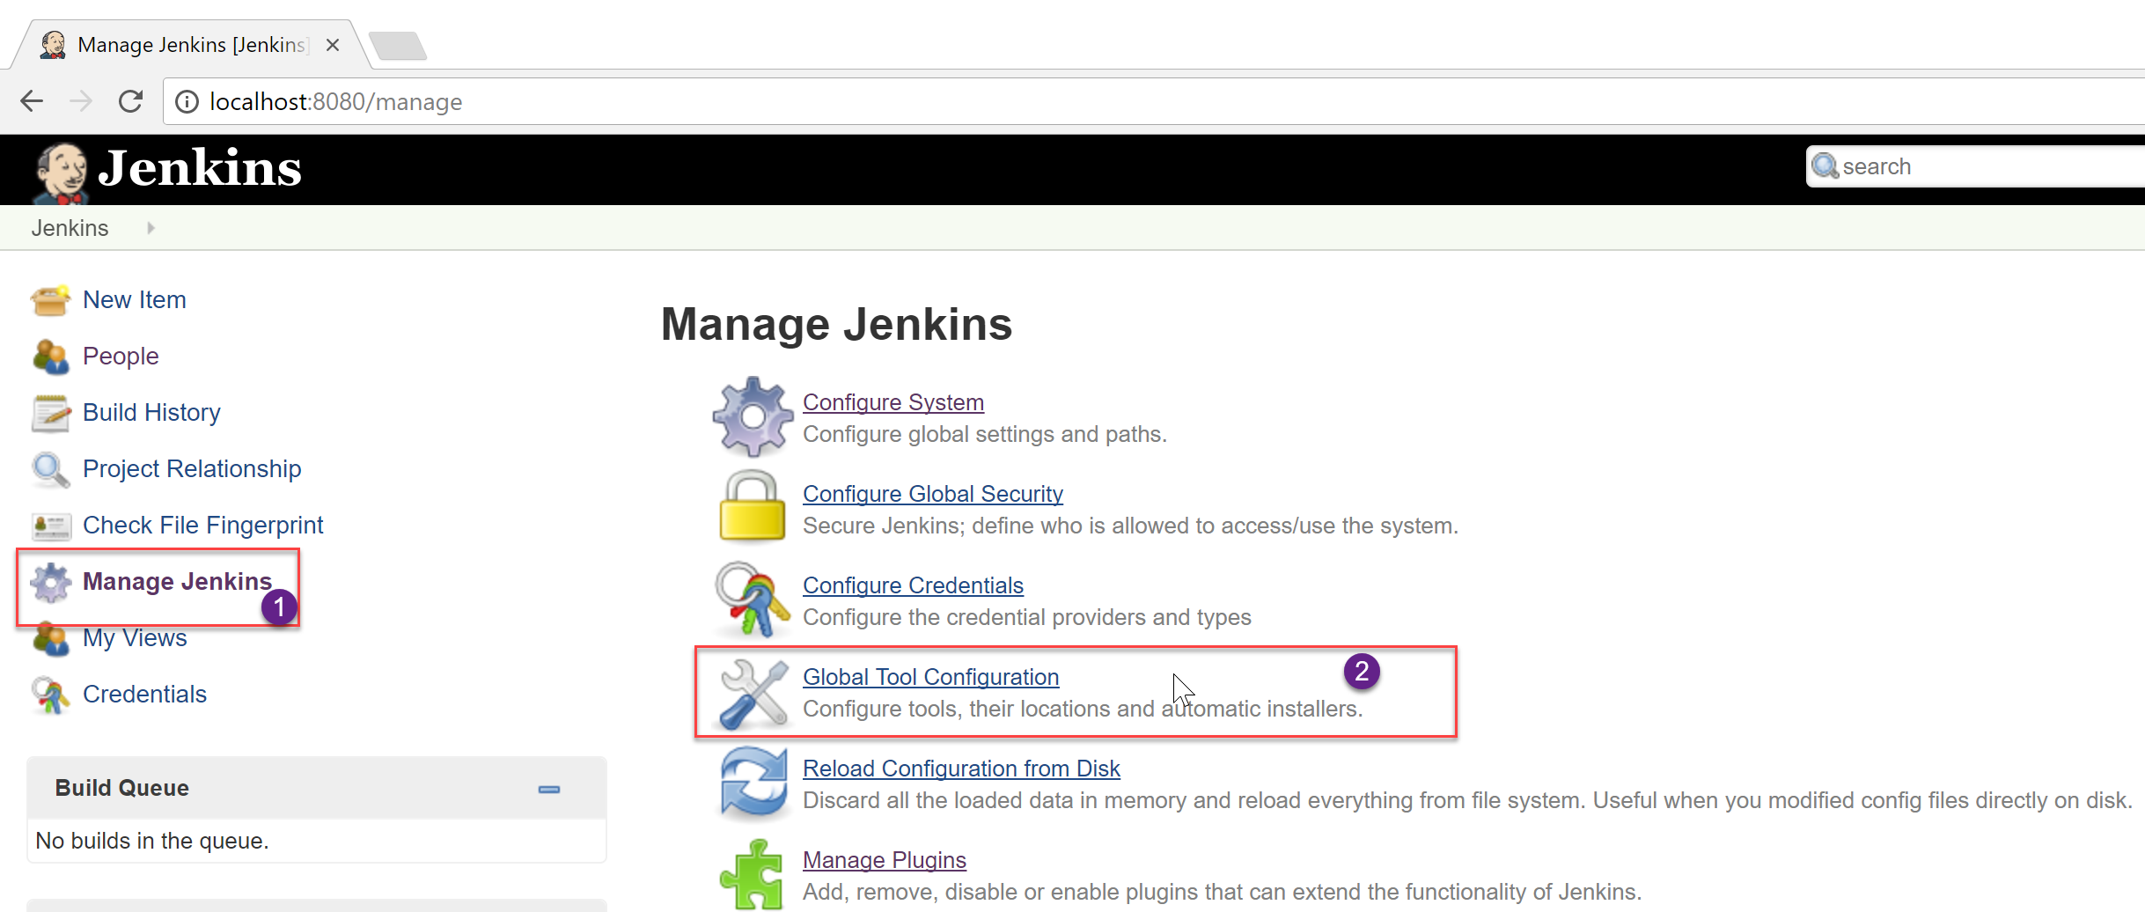Open Reload Configuration from Disk link
Image resolution: width=2145 pixels, height=912 pixels.
coord(961,769)
